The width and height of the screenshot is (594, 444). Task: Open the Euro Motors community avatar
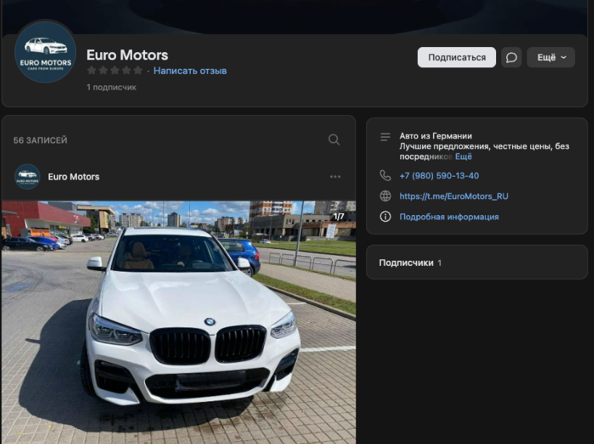click(45, 51)
